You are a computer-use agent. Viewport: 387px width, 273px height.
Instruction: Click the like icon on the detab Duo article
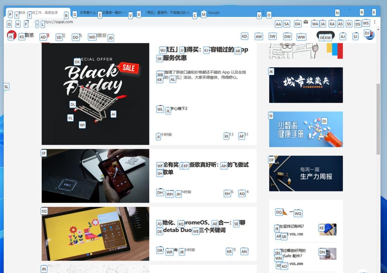[244, 252]
